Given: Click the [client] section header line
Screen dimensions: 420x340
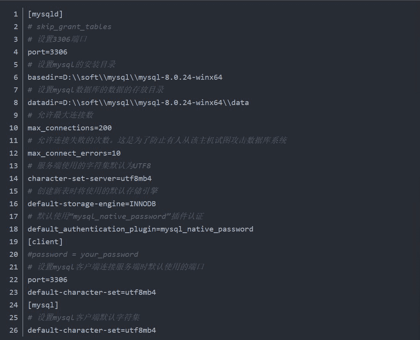Looking at the screenshot, I should 45,242.
